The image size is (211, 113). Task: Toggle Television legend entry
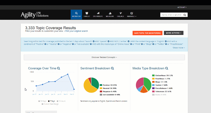[x=162, y=91]
